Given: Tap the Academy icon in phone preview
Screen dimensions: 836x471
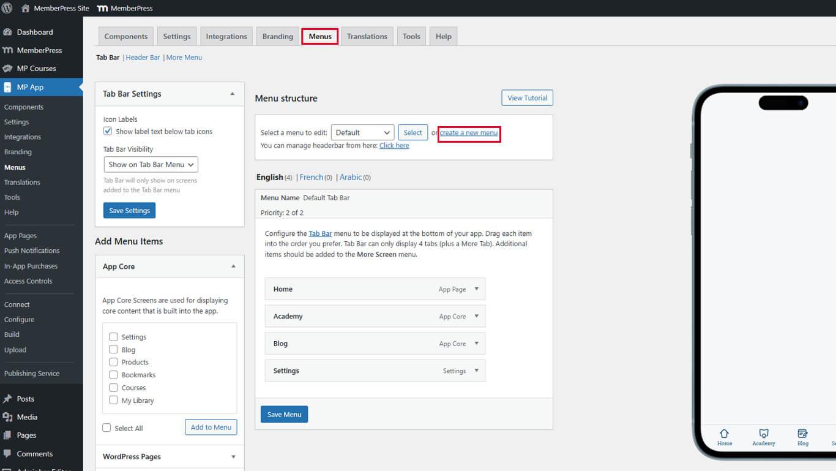Looking at the screenshot, I should tap(763, 434).
